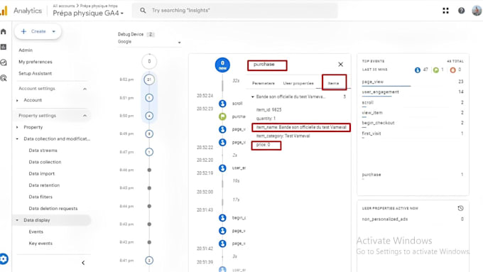Viewport: 483px width, 272px height.
Task: Select the green purchase event icon
Action: 222,116
